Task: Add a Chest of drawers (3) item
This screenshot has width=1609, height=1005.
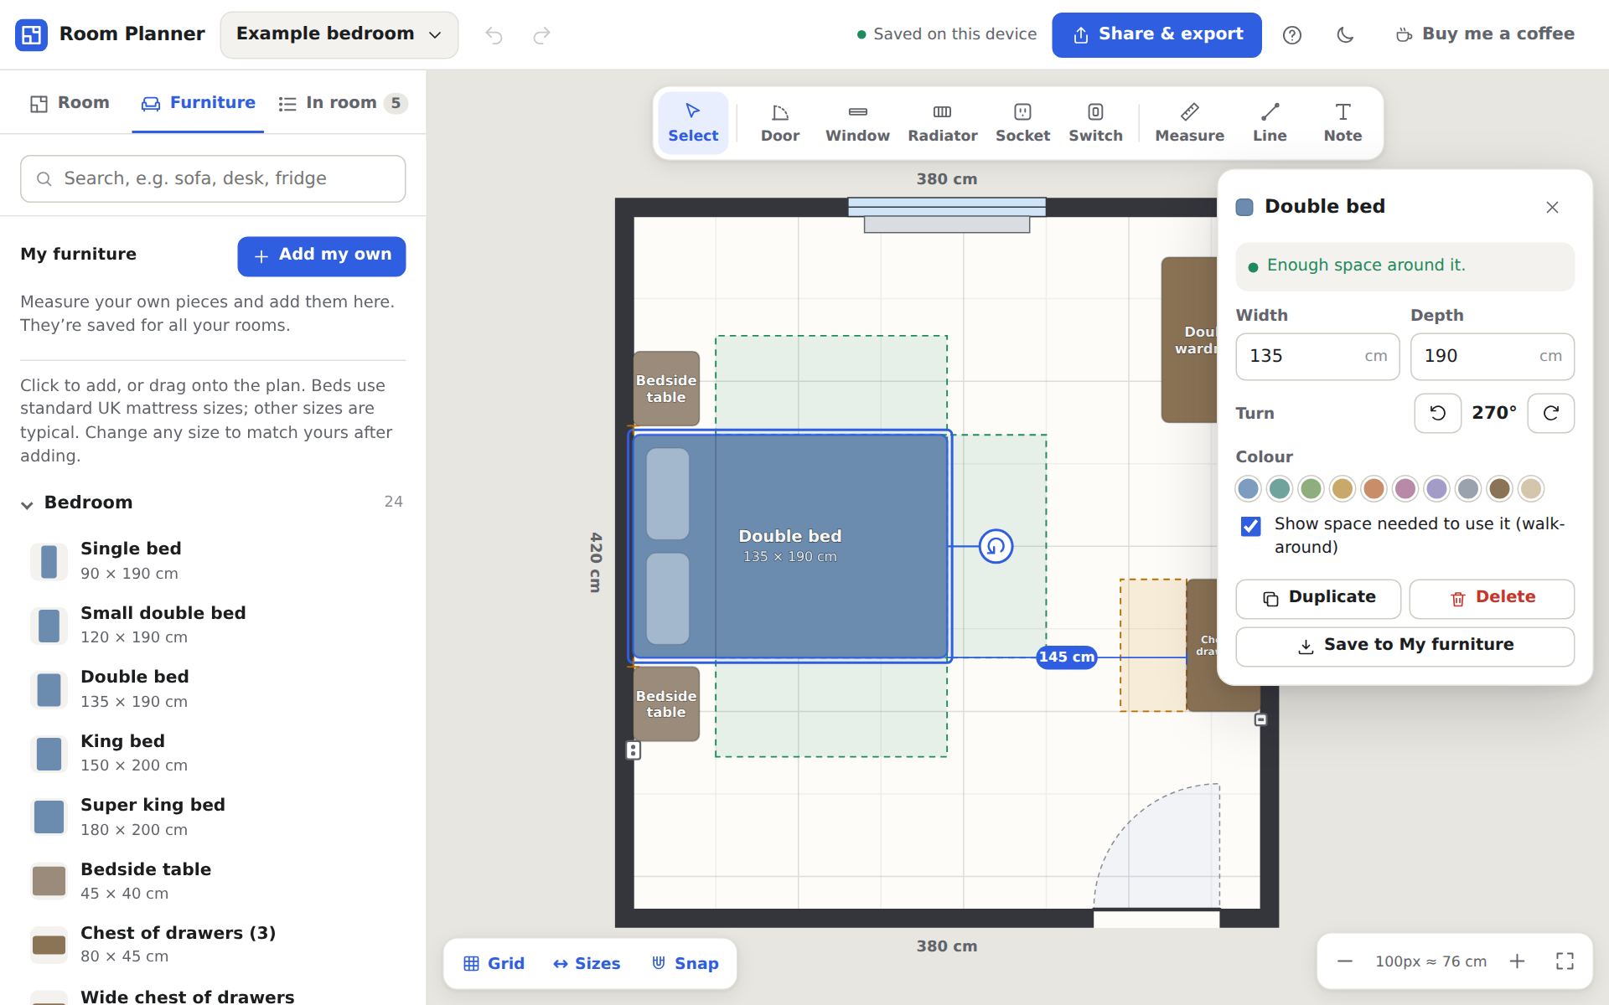Action: 213,946
